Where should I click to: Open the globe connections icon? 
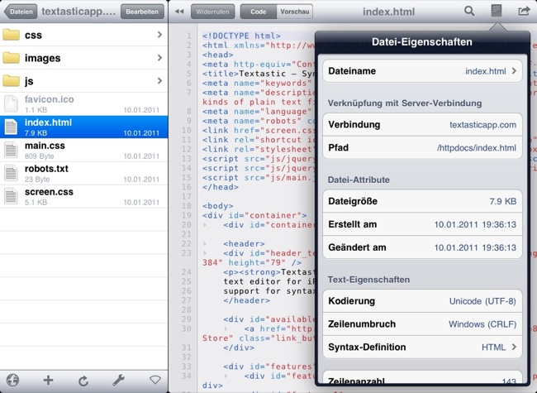[x=12, y=381]
